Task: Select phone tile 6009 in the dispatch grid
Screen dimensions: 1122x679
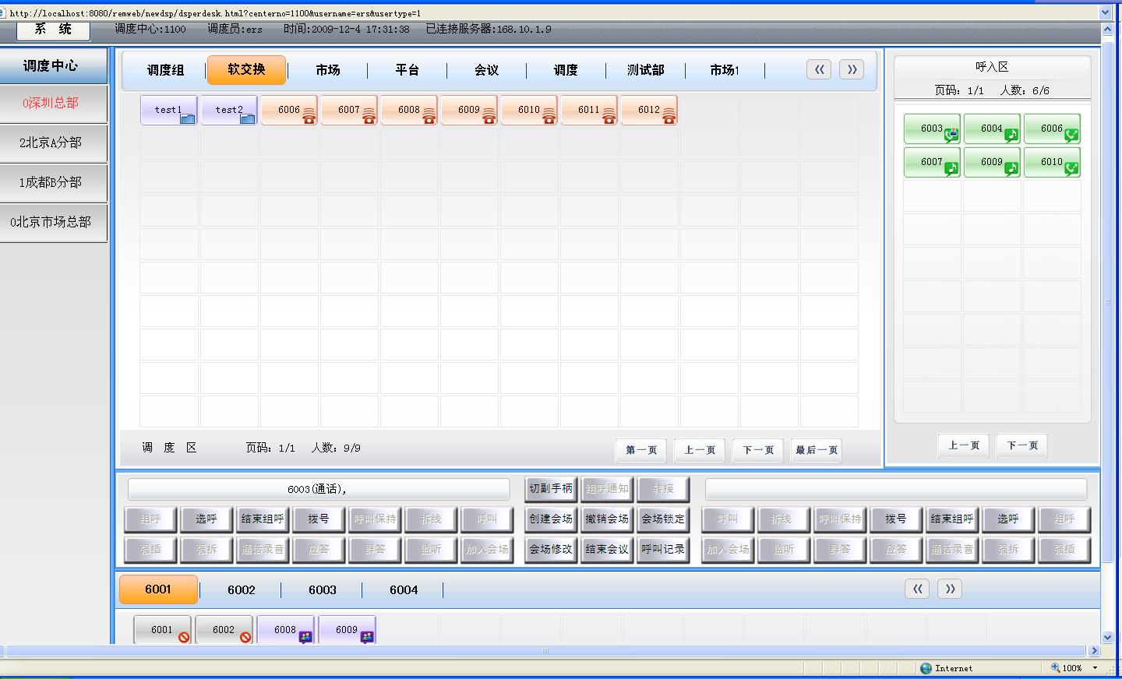Action: pyautogui.click(x=469, y=110)
